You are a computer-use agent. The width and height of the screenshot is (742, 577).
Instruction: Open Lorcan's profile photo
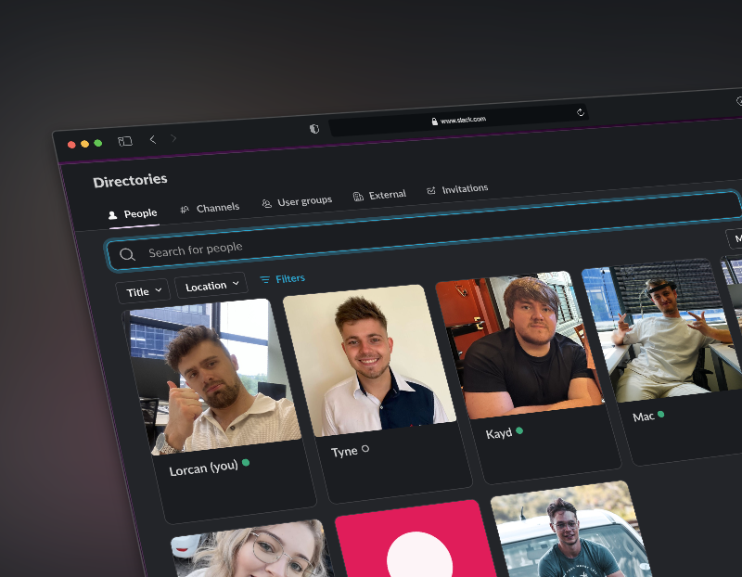pos(211,377)
